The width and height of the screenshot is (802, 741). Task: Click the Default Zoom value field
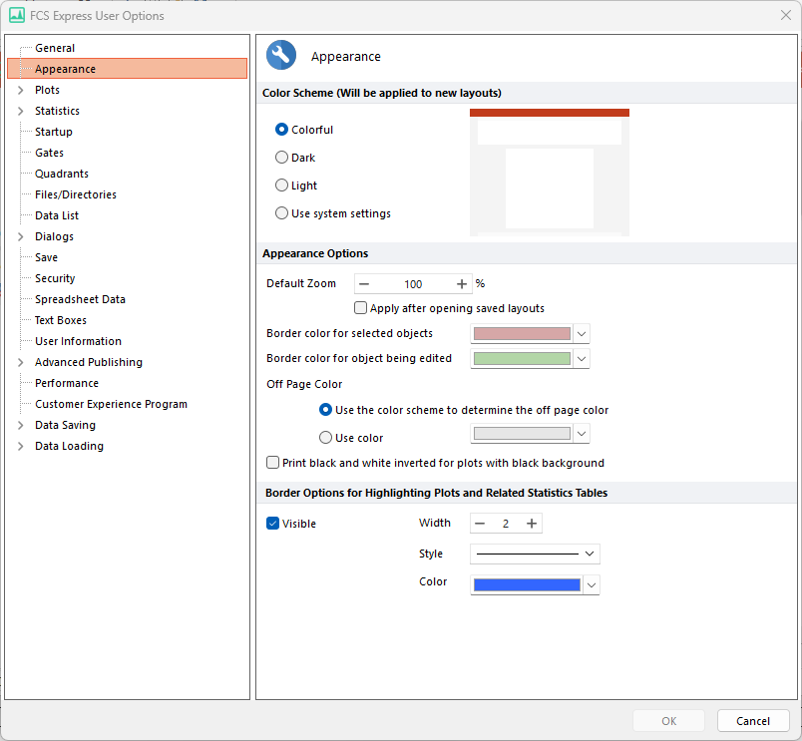click(x=413, y=284)
